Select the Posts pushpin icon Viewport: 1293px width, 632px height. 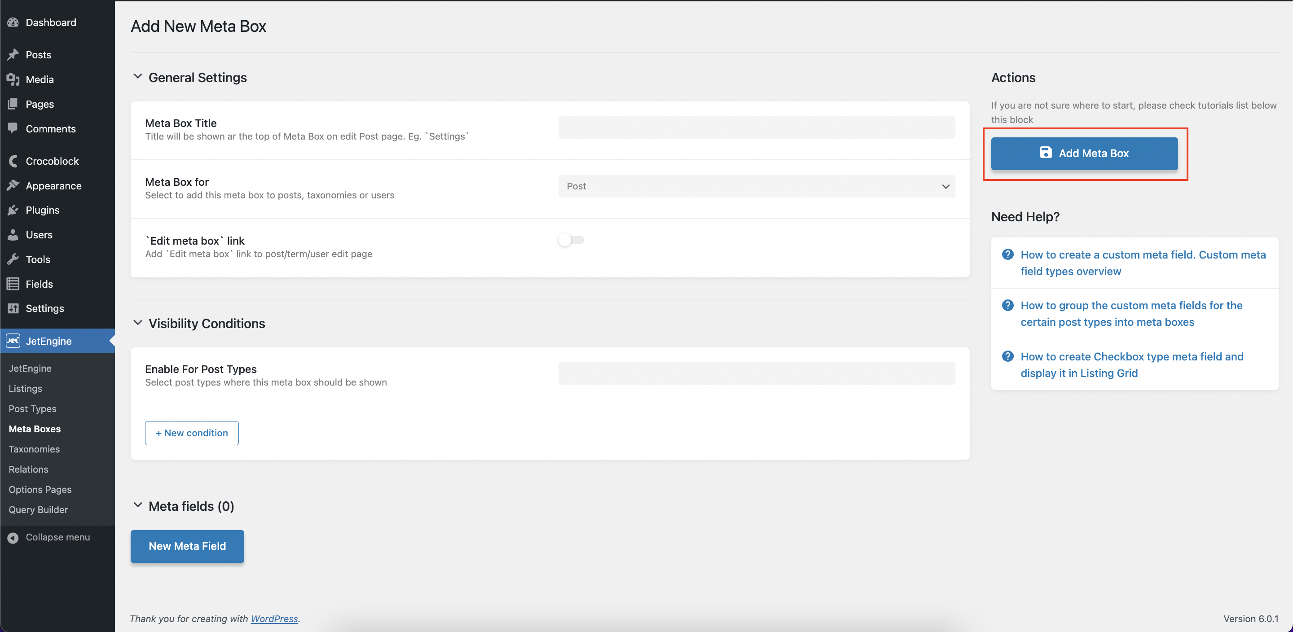pos(13,54)
